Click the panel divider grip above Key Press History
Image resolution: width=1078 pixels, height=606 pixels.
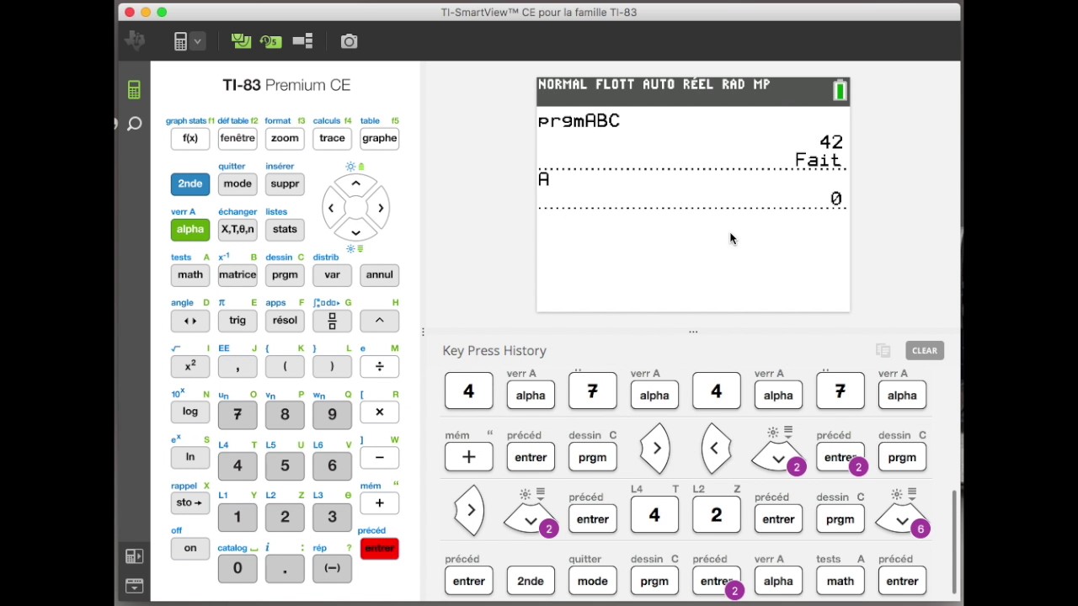[693, 332]
